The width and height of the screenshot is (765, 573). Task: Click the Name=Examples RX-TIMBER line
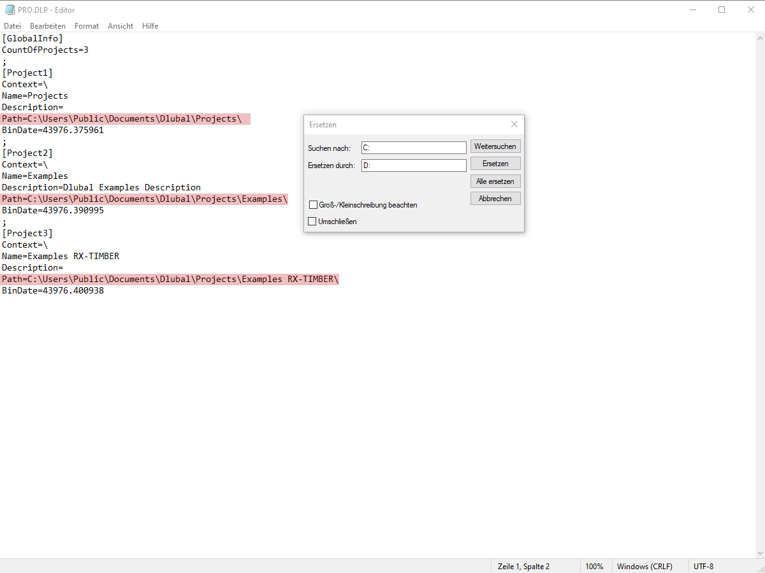tap(61, 256)
